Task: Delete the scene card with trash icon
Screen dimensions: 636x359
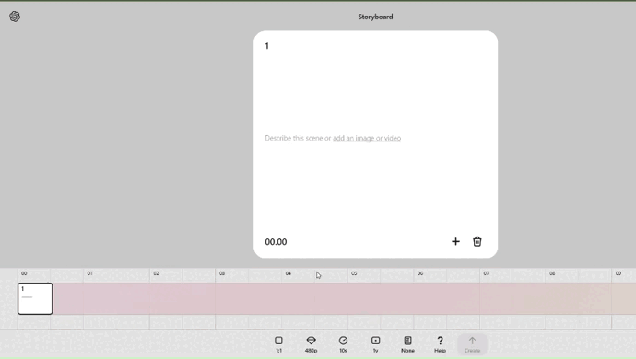Action: [x=477, y=241]
